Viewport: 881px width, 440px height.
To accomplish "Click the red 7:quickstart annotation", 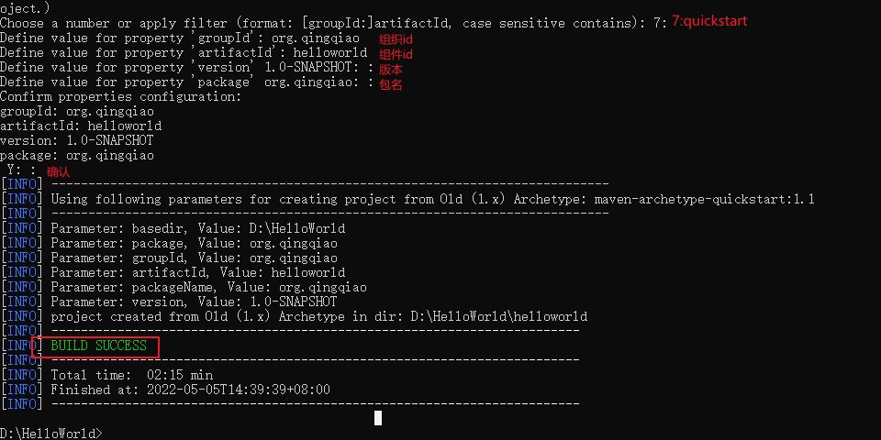I will (x=709, y=21).
